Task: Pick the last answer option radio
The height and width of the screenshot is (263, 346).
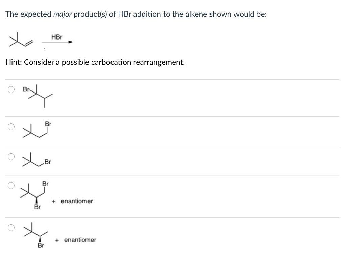Action: [11, 228]
